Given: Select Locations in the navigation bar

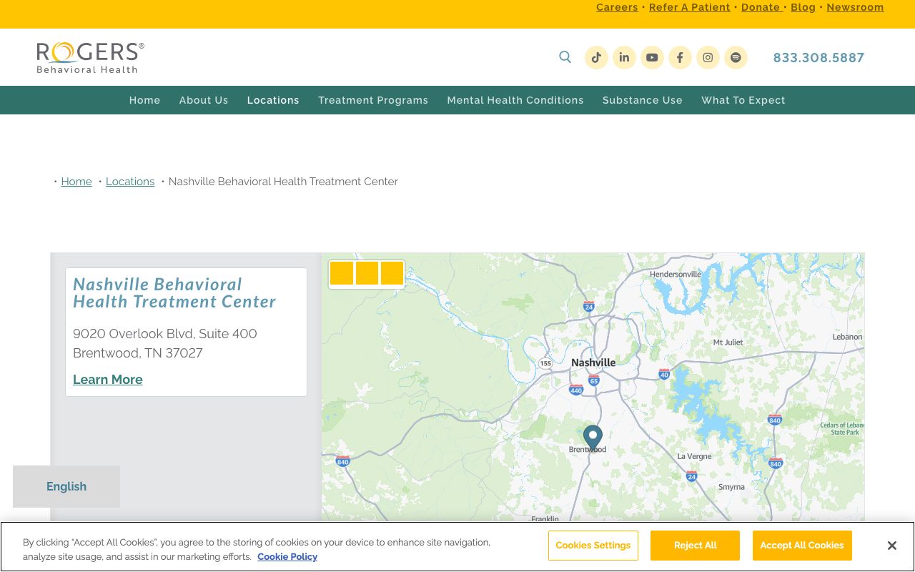Looking at the screenshot, I should [273, 100].
